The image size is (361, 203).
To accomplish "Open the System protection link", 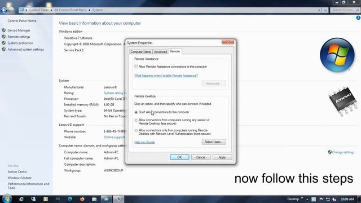I will point(20,43).
